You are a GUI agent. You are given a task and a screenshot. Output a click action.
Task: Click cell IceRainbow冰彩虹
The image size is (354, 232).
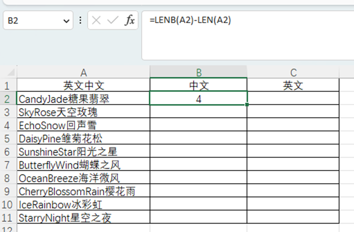pos(83,204)
